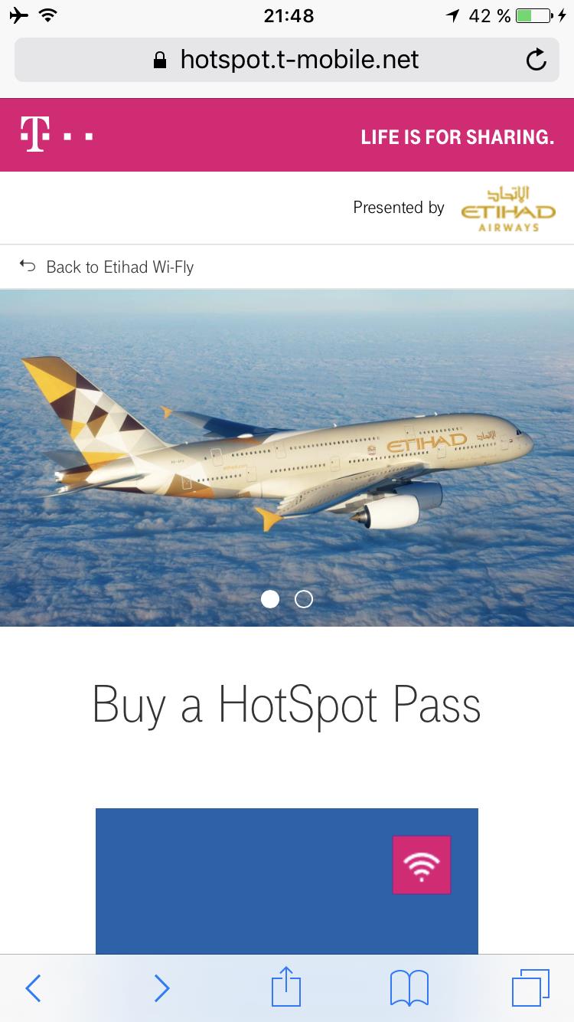Tap the pink Wi-Fi pass icon

click(422, 865)
